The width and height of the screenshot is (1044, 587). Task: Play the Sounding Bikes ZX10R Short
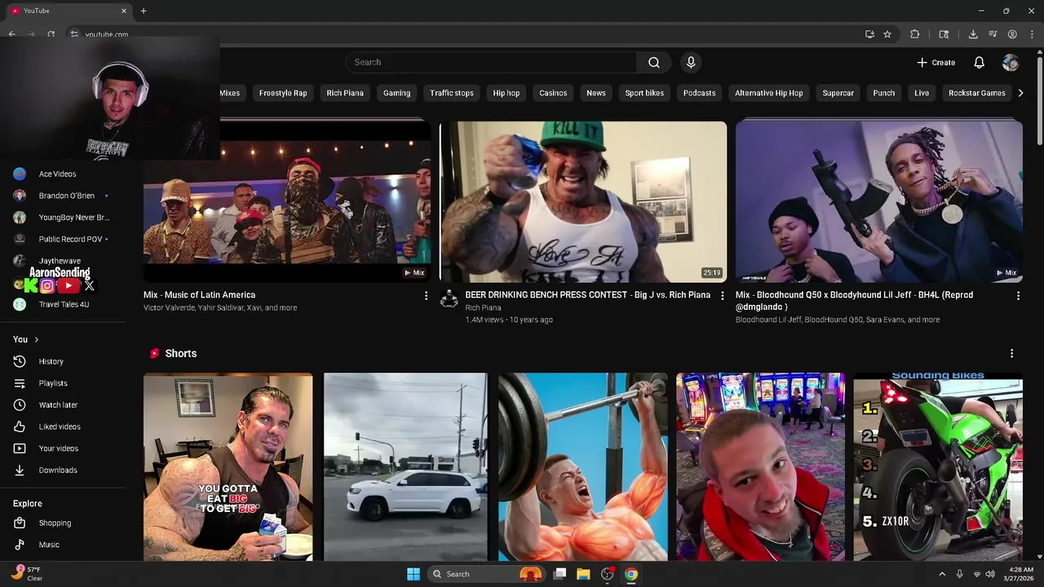(938, 467)
